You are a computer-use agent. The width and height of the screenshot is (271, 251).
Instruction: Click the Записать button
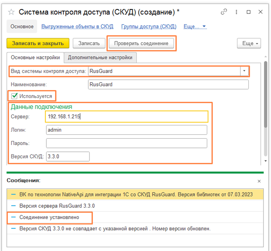coord(92,43)
